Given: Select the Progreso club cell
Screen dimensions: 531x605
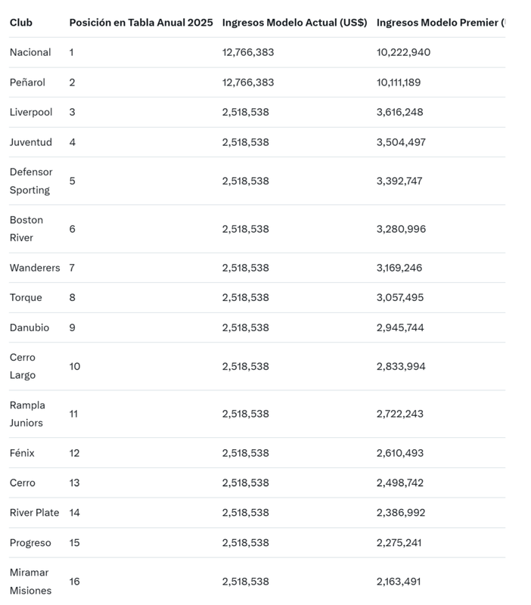Looking at the screenshot, I should coord(30,543).
